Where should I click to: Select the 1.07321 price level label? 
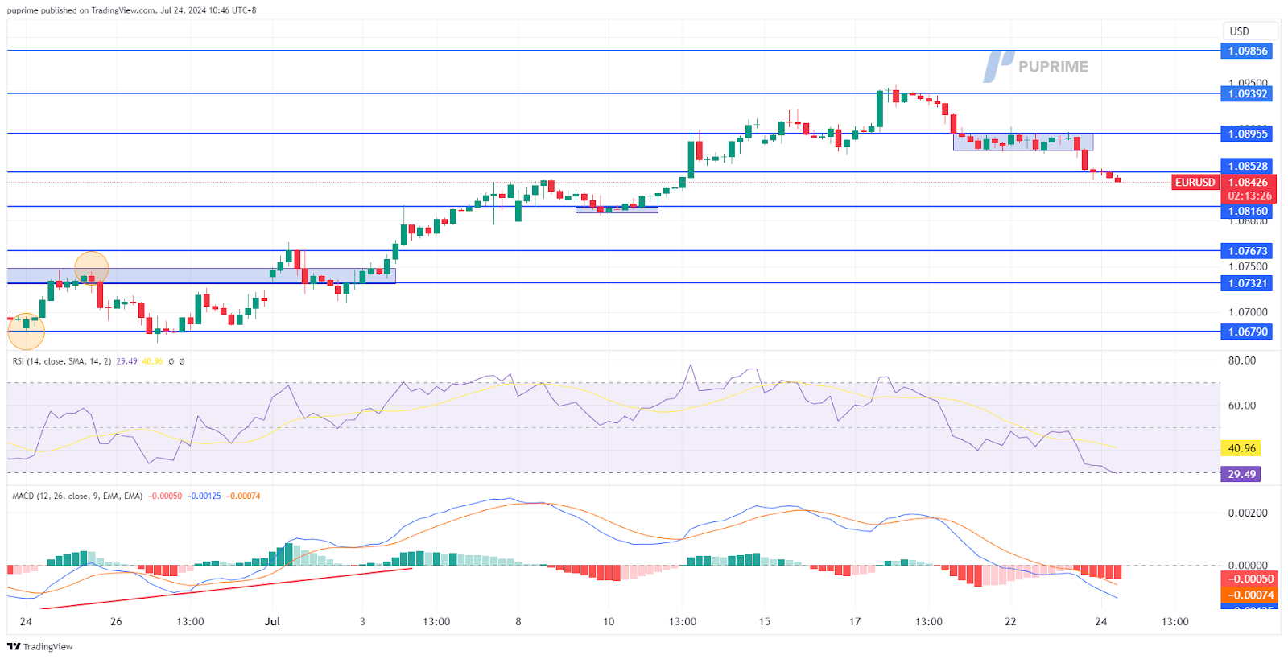[1247, 283]
